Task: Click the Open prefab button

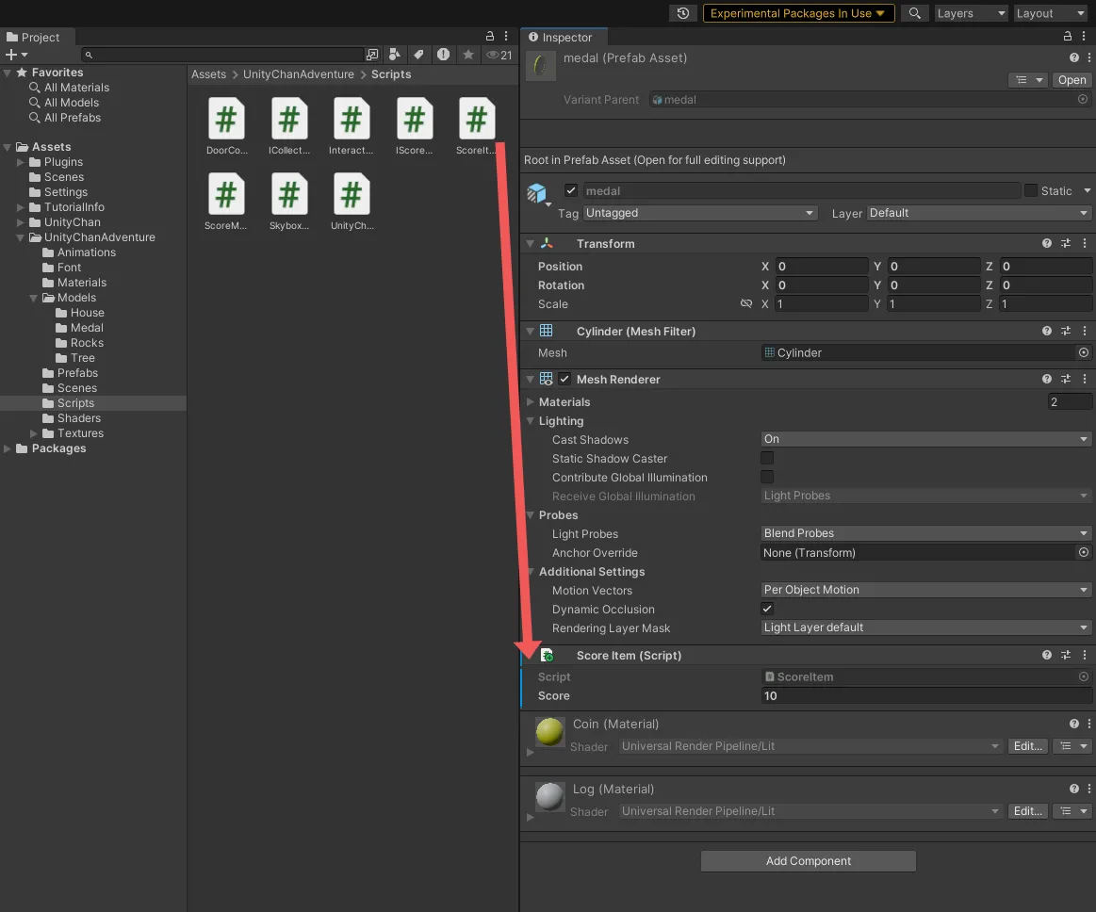Action: [x=1071, y=80]
